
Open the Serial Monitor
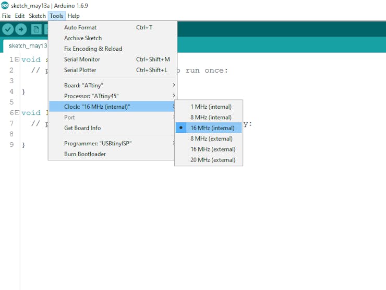click(113, 59)
